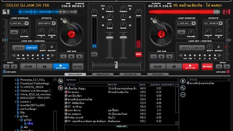The image size is (233, 131).
Task: Toggle right channel red PFL button
Action: [x=138, y=54]
